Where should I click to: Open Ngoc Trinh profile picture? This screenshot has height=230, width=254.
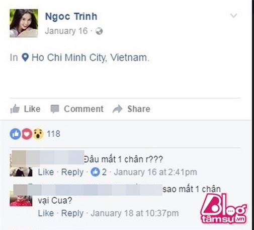(24, 23)
